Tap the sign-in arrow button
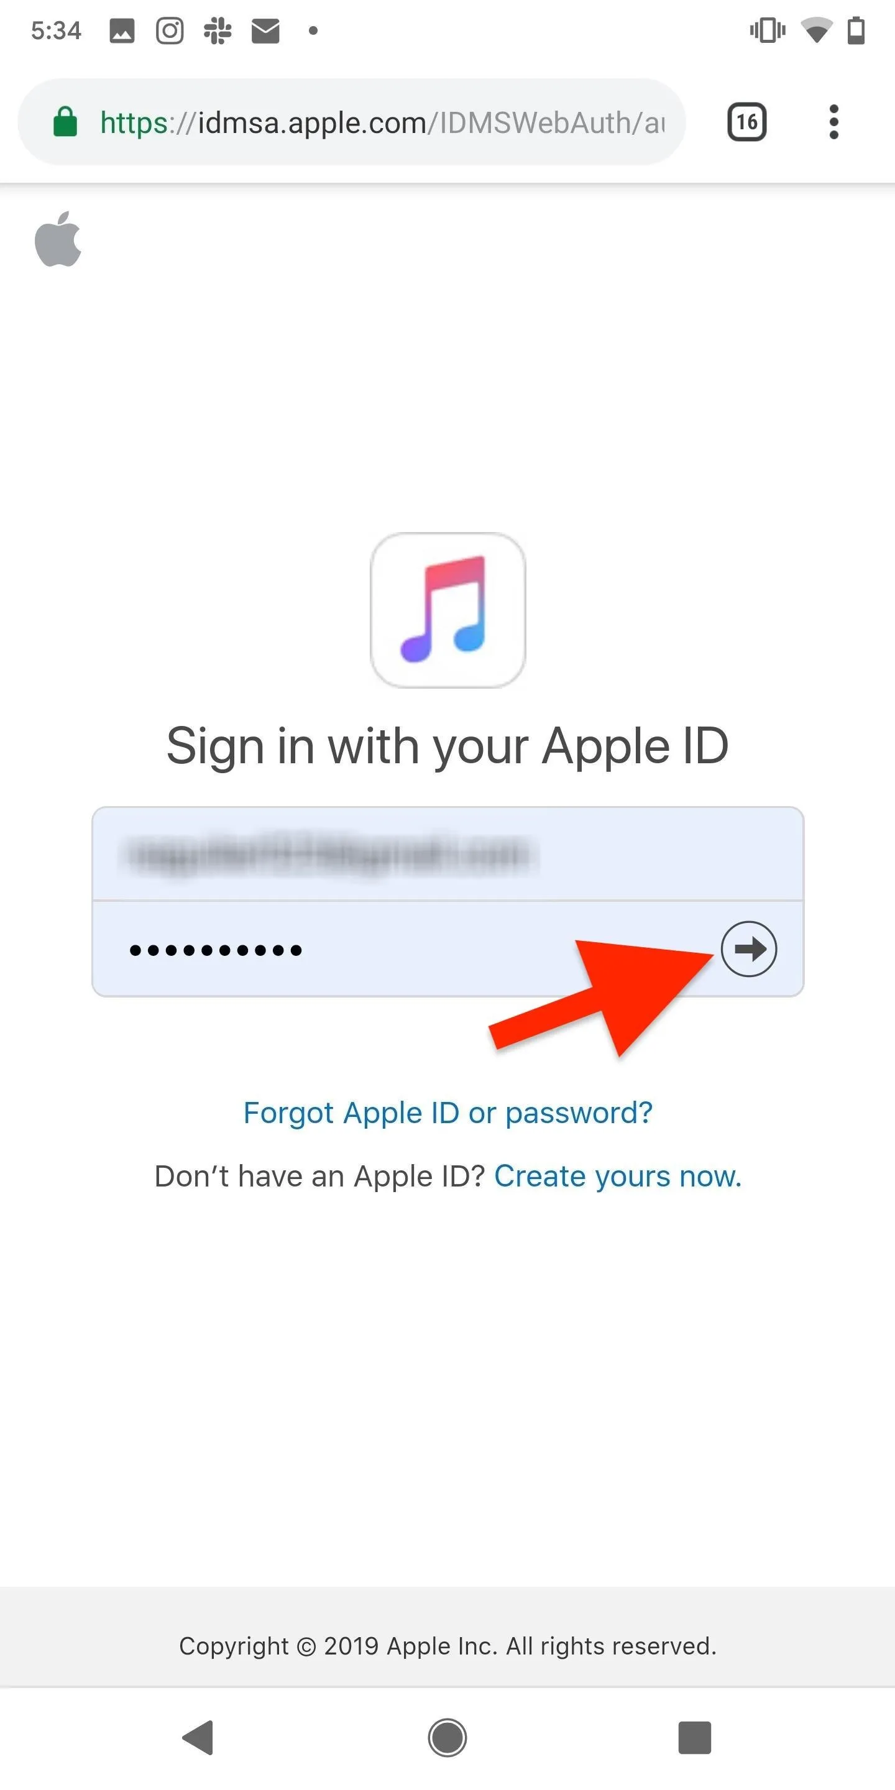895x1790 pixels. pos(748,949)
